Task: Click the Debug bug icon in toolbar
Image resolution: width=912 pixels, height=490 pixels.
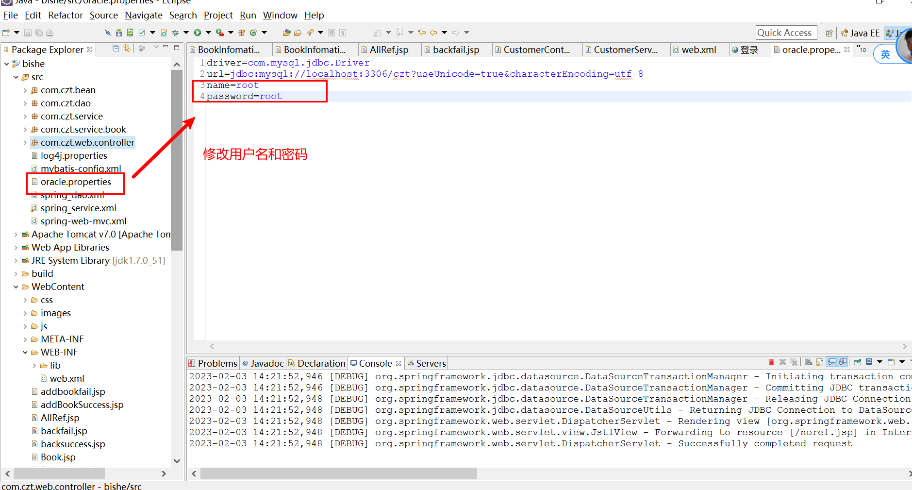Action: coord(176,33)
